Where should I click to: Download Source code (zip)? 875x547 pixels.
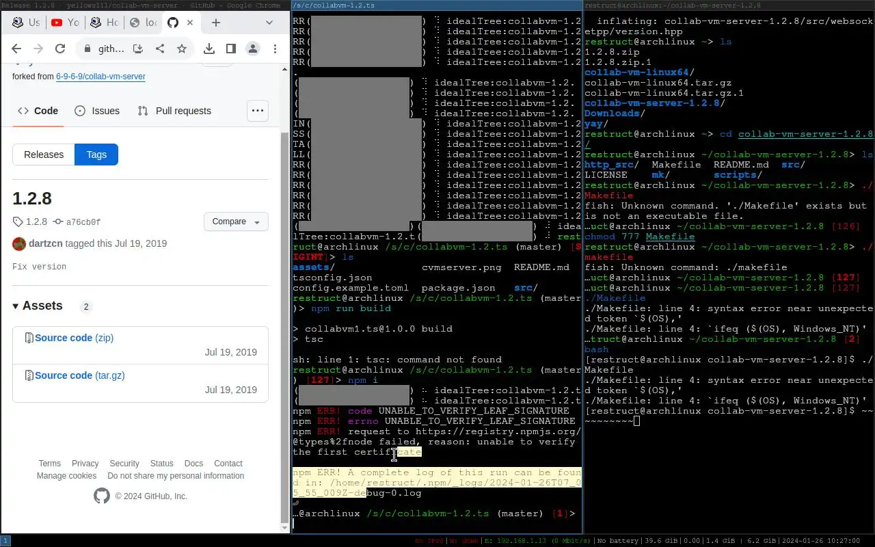(x=74, y=338)
